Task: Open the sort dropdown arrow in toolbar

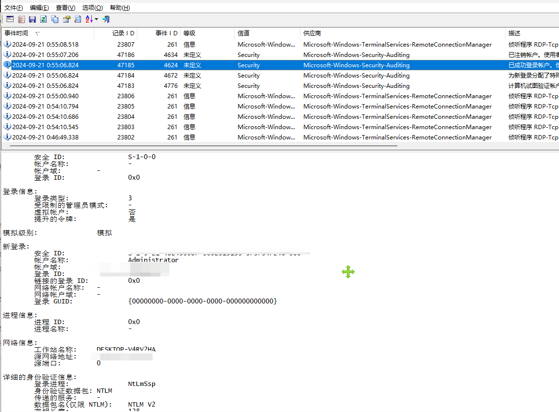Action: click(96, 19)
